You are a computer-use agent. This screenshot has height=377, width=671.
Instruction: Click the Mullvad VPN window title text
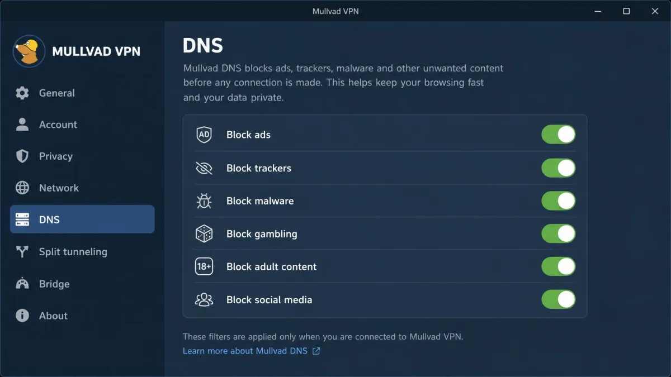coord(335,11)
